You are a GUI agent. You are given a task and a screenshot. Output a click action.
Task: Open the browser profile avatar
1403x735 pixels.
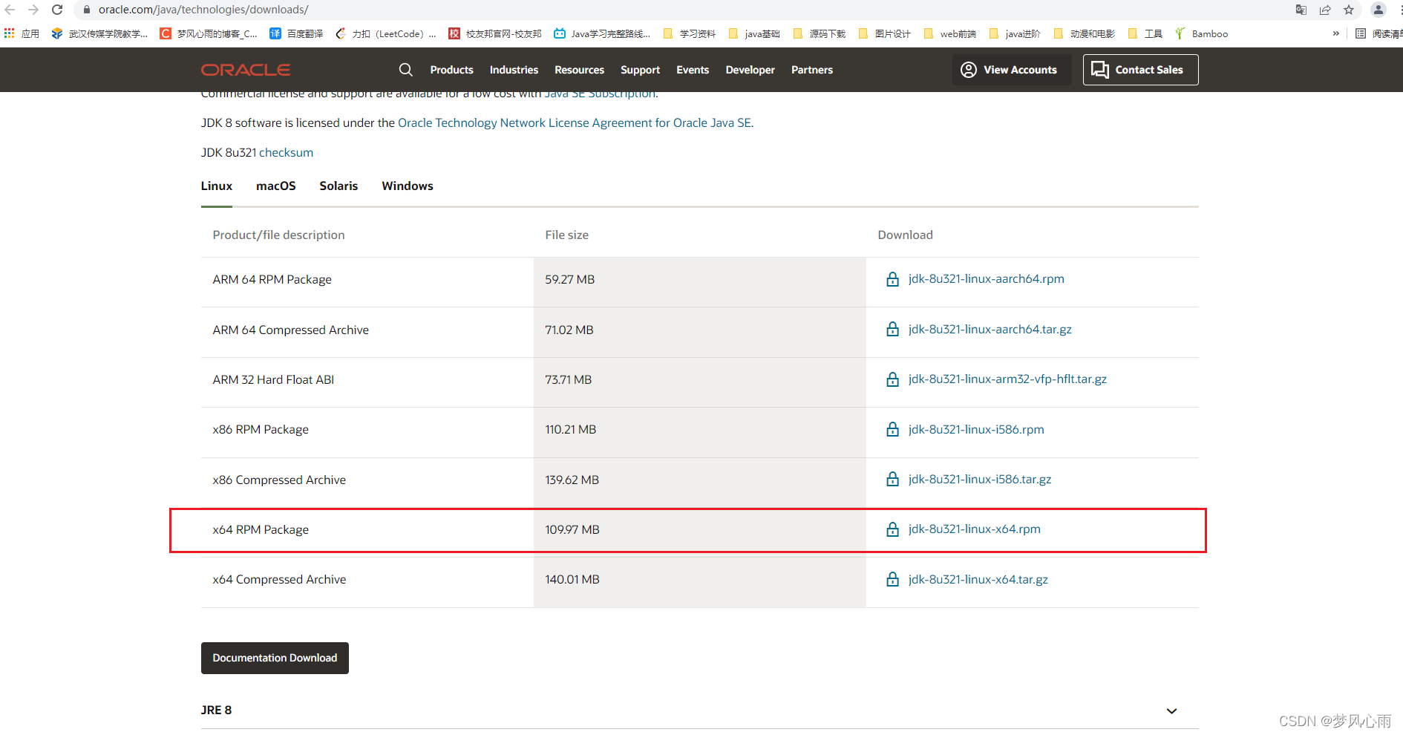1379,10
